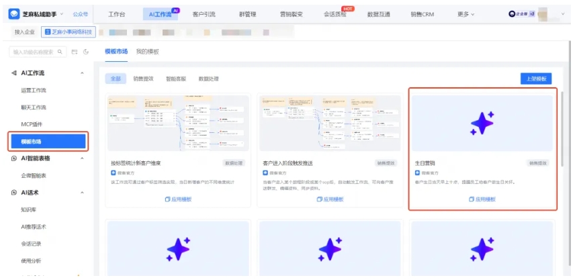The height and width of the screenshot is (280, 577).
Task: Open 会话记录 in sidebar
Action: point(32,244)
